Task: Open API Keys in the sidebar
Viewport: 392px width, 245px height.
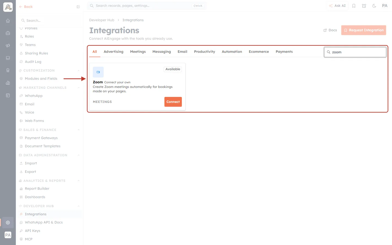Action: (x=32, y=231)
